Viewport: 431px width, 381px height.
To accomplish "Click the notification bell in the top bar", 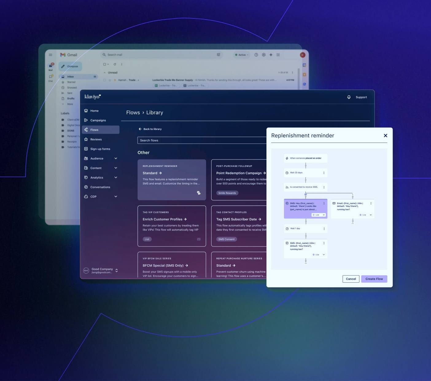I will click(349, 97).
